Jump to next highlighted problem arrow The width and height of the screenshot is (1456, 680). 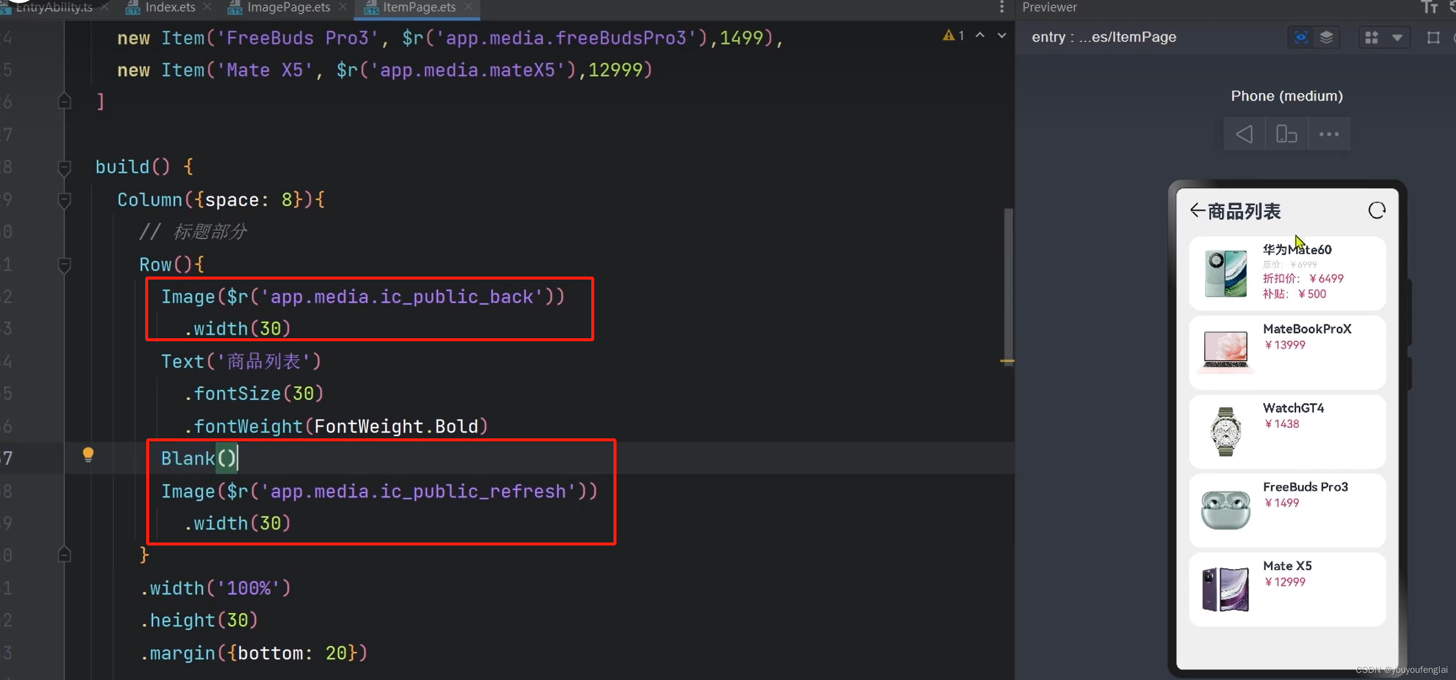[x=1001, y=35]
